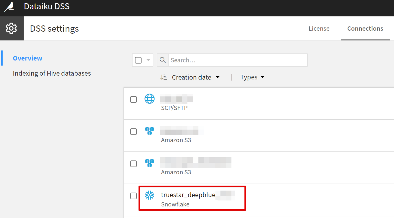394x218 pixels.
Task: Click the cube icon of the second Amazon S3 connection
Action: coord(150,163)
